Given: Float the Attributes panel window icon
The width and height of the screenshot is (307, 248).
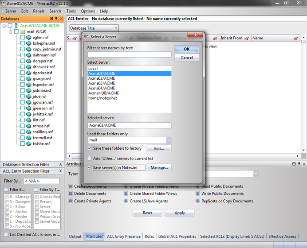Looking at the screenshot, I should tap(294, 164).
